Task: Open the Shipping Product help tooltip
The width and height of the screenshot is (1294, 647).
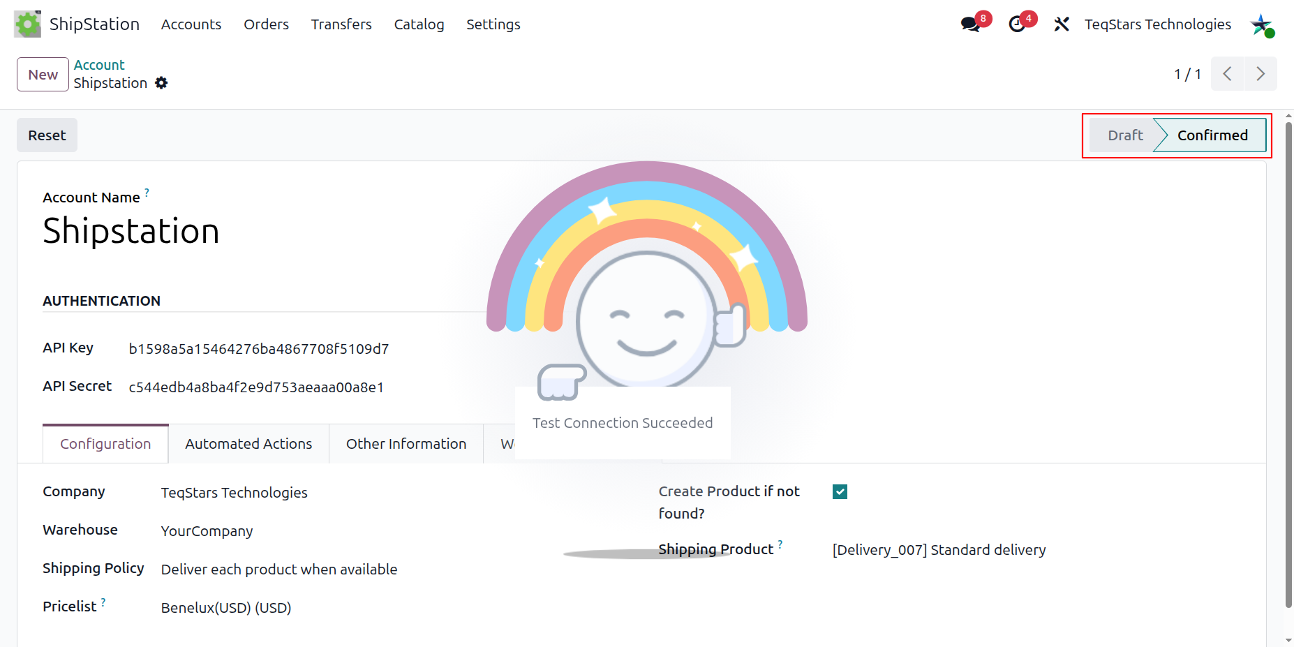Action: coord(780,544)
